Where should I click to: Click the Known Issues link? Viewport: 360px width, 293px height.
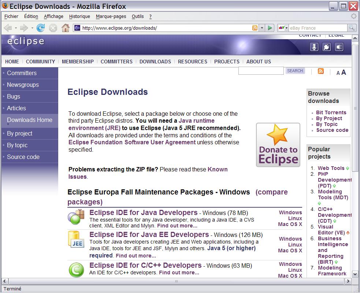pyautogui.click(x=148, y=173)
